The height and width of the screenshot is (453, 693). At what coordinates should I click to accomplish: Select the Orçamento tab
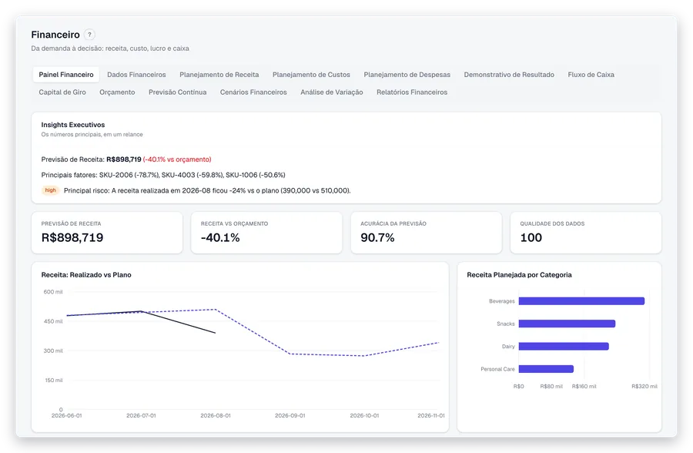click(x=117, y=92)
